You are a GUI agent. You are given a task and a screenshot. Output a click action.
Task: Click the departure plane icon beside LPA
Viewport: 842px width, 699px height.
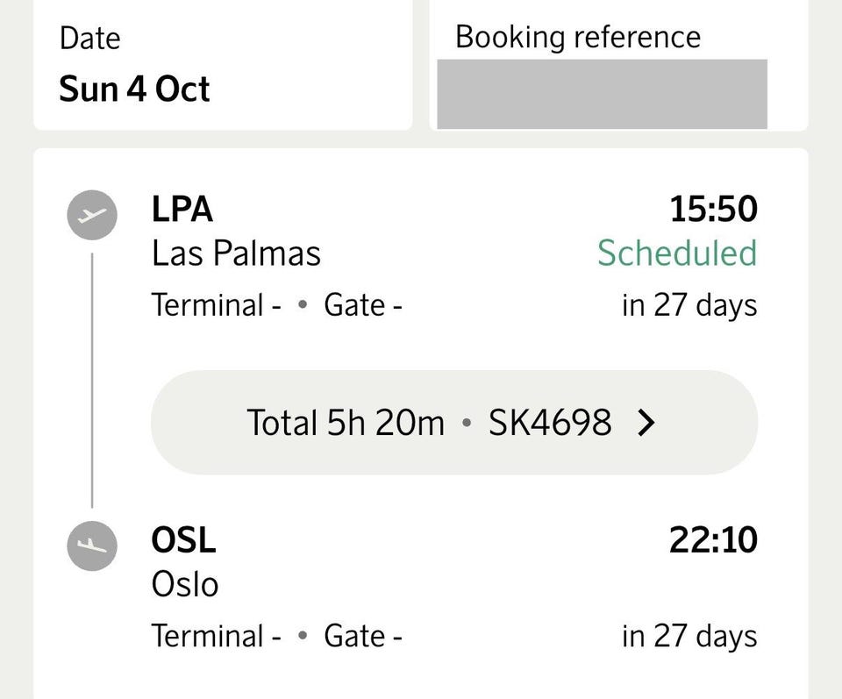point(92,215)
